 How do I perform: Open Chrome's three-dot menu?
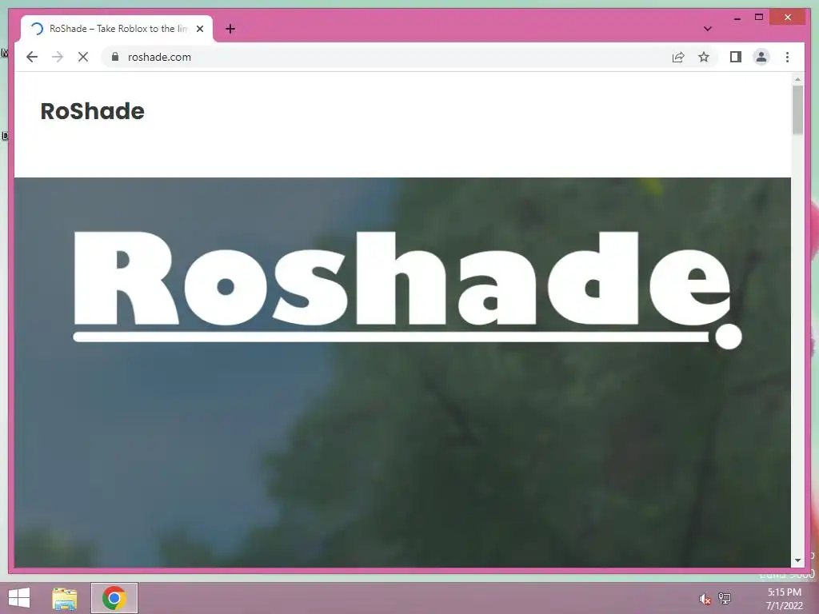(787, 57)
